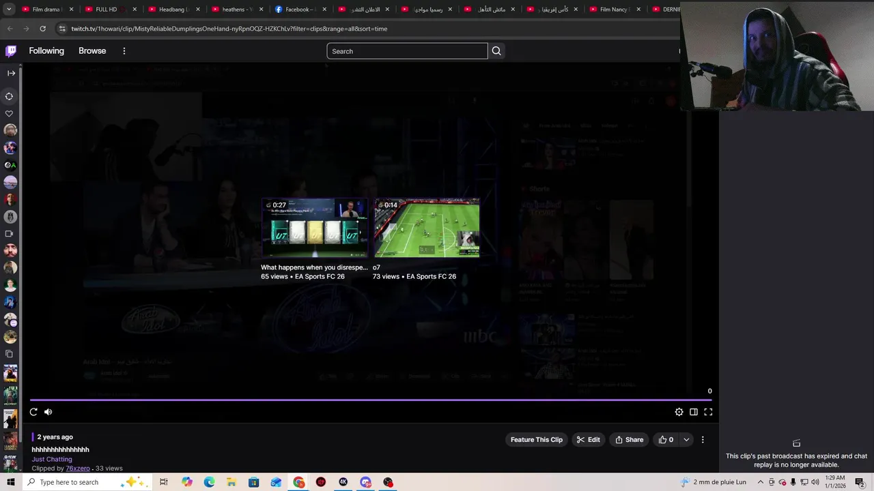Click the microphone icon in system tray

[x=793, y=482]
